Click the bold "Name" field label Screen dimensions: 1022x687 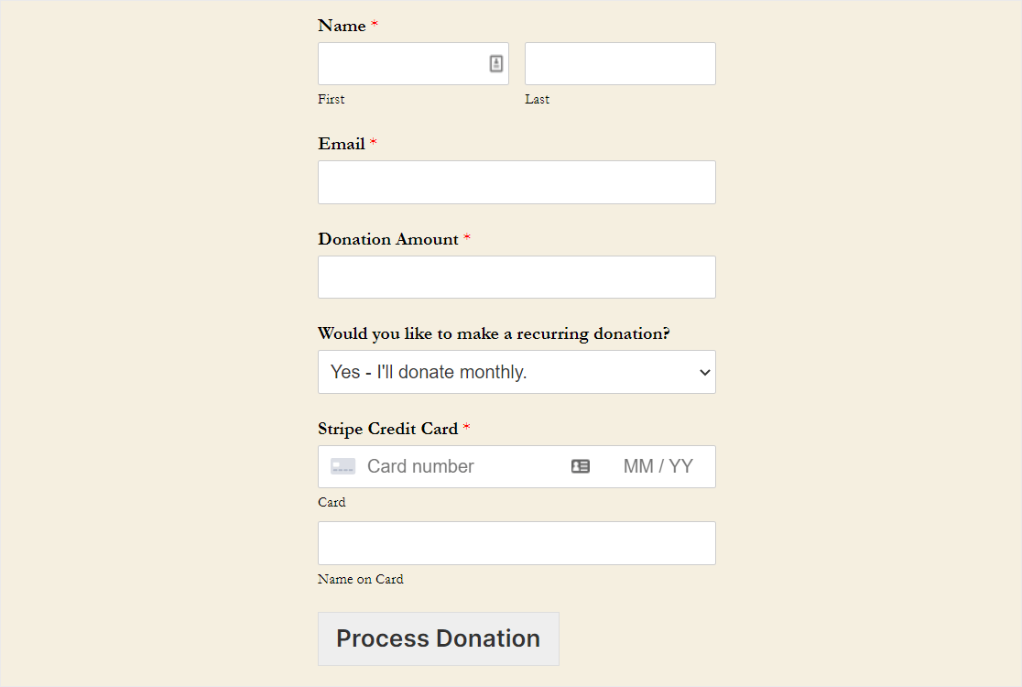pyautogui.click(x=342, y=26)
